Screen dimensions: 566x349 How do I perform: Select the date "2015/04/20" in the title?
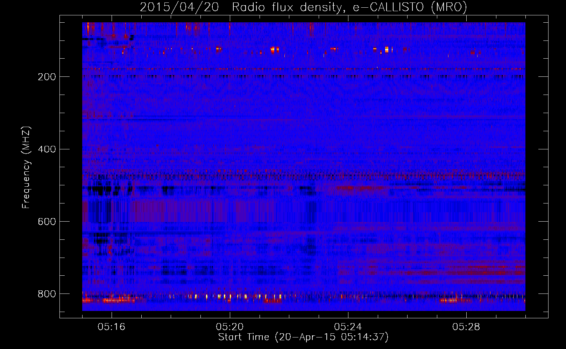coord(179,7)
